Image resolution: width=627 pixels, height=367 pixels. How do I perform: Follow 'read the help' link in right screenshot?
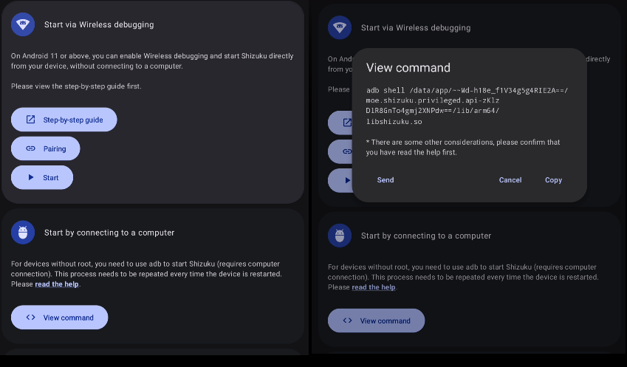click(x=374, y=287)
